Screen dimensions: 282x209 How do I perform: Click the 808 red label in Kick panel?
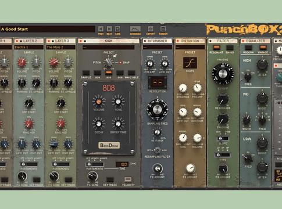tap(109, 88)
